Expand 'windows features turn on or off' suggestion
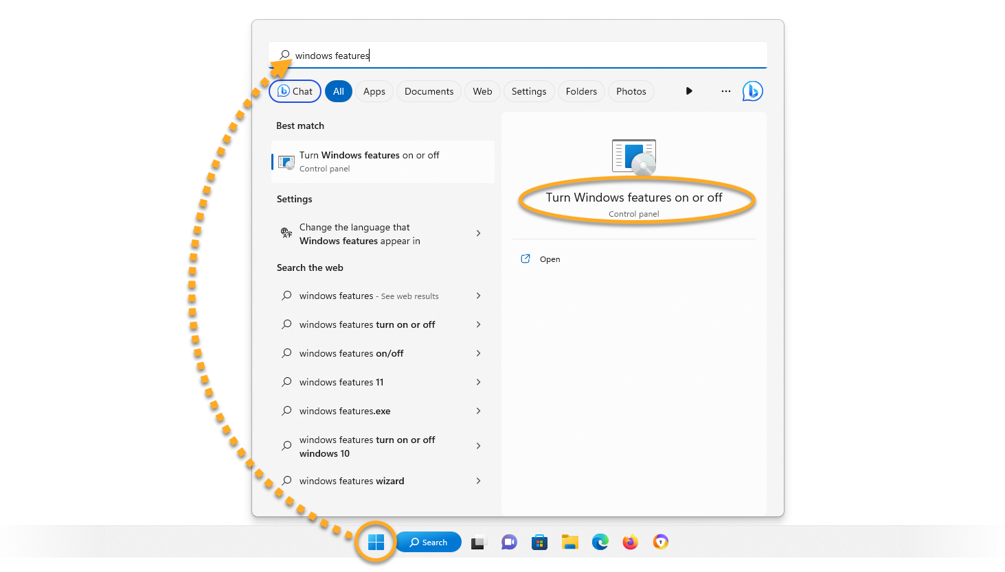1005x572 pixels. tap(479, 324)
